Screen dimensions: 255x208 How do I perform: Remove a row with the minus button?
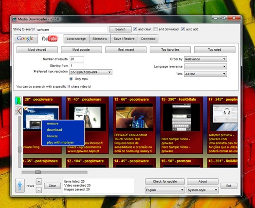click(x=39, y=190)
